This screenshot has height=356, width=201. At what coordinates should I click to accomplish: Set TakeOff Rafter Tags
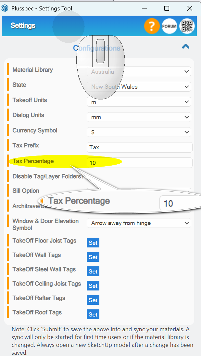click(93, 300)
